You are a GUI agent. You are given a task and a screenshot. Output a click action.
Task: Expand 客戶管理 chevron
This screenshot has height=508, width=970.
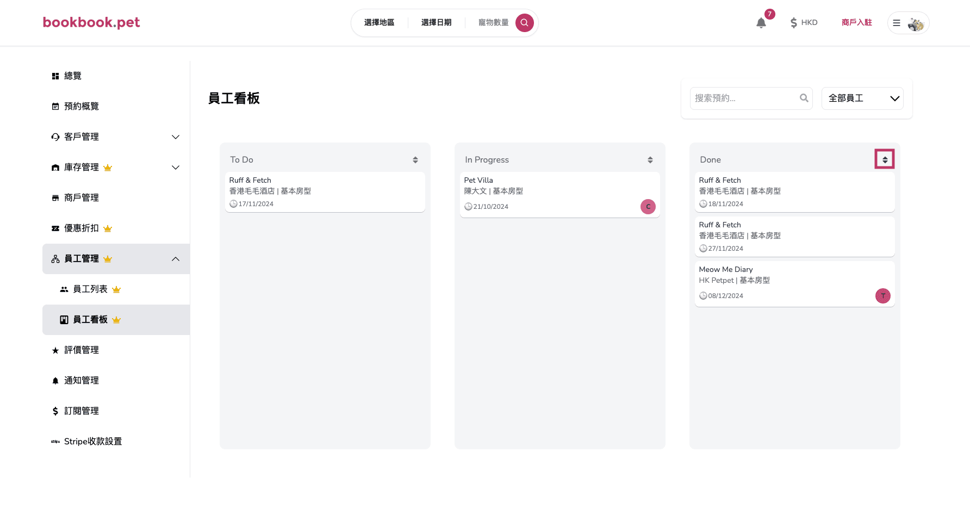pos(176,137)
